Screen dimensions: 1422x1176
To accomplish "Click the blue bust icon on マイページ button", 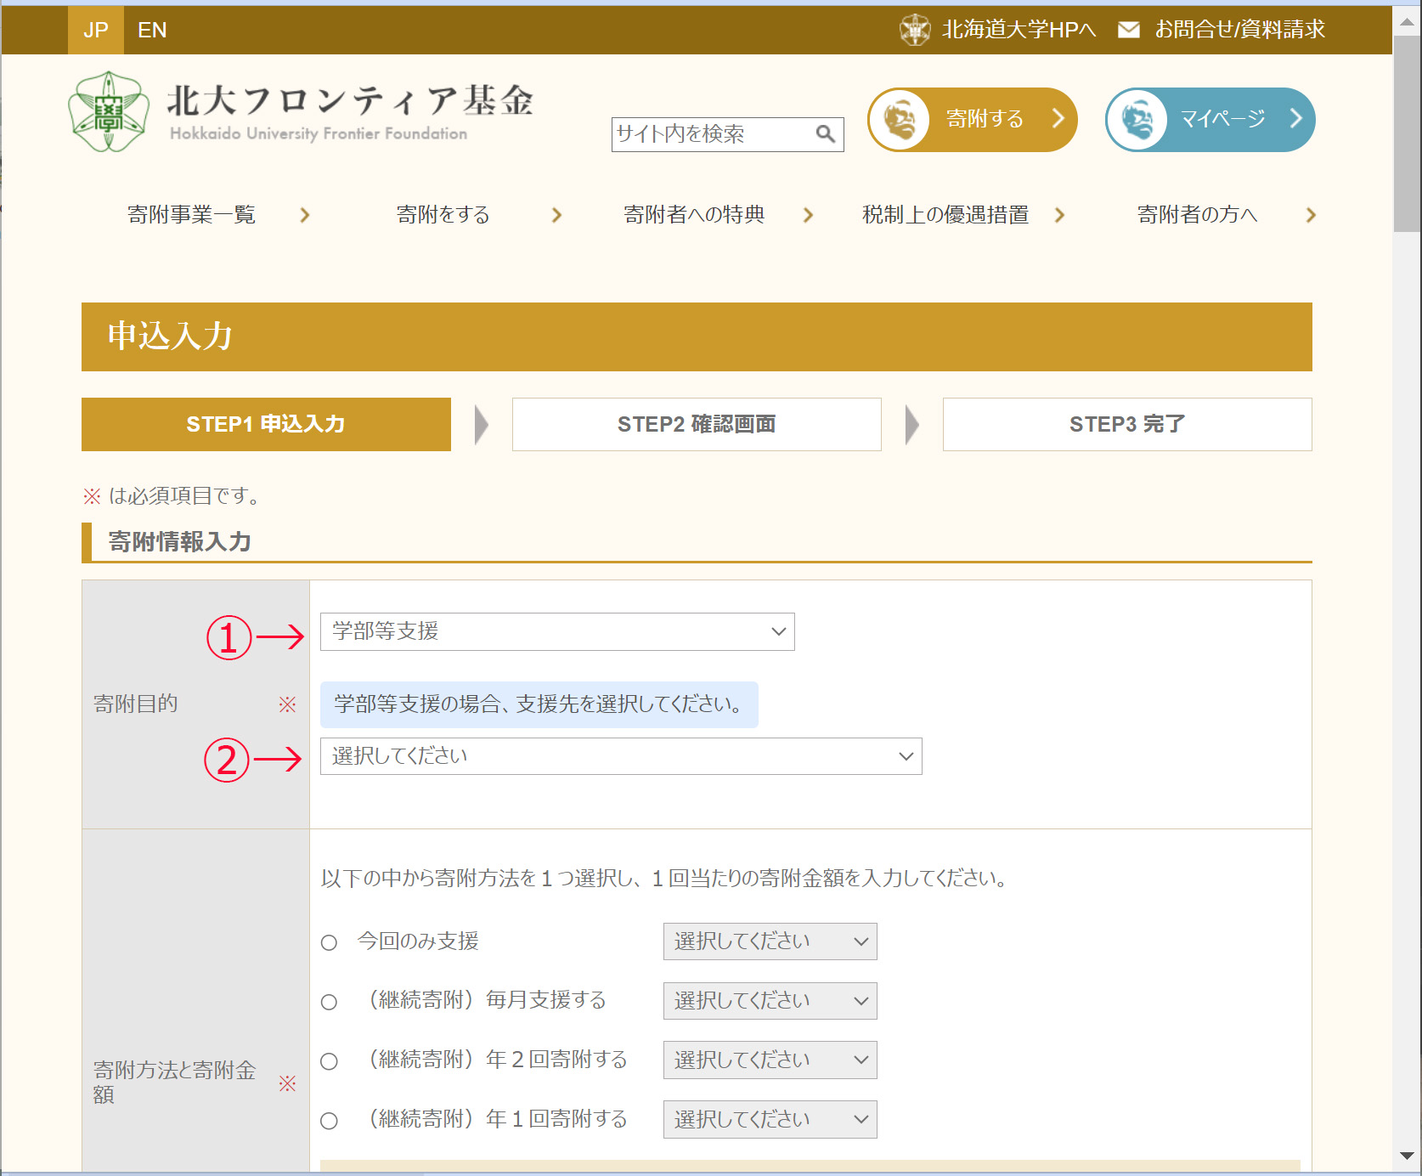I will pos(1138,120).
